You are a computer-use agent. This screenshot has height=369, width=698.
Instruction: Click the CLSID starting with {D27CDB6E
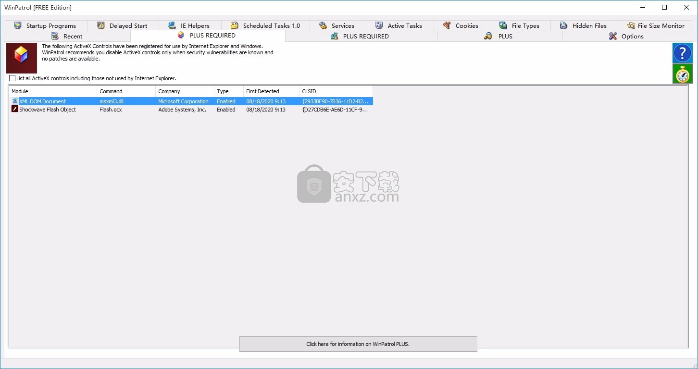pos(335,110)
